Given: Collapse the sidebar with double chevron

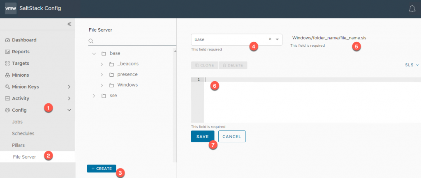Looking at the screenshot, I should pyautogui.click(x=69, y=24).
